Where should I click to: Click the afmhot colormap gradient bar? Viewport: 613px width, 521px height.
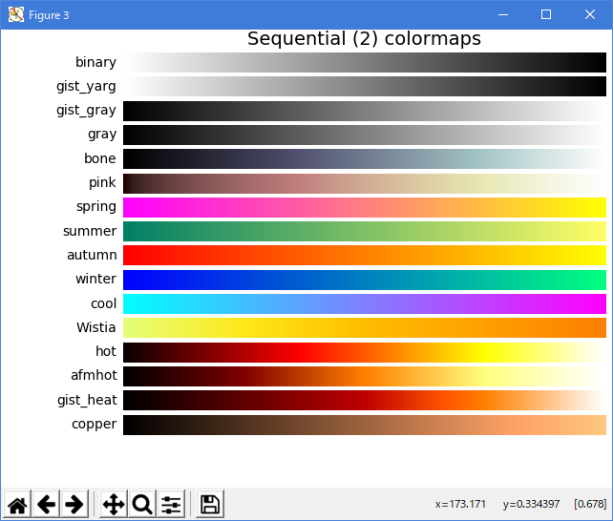(365, 376)
